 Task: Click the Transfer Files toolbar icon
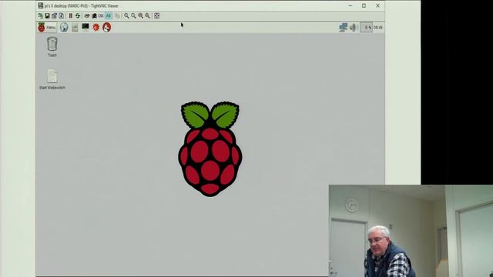click(x=117, y=15)
